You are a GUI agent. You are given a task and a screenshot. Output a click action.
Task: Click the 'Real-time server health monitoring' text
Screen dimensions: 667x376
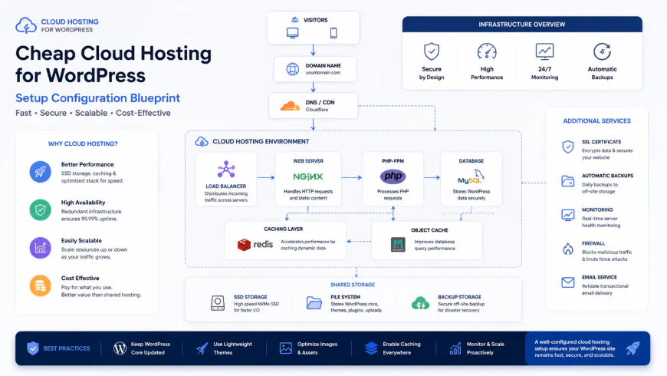[600, 222]
